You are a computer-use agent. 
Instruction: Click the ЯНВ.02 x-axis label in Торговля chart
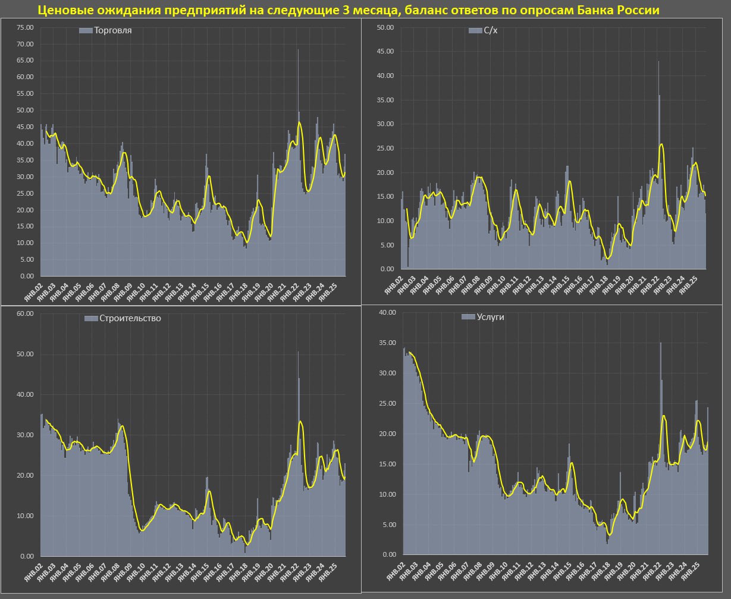pos(33,293)
